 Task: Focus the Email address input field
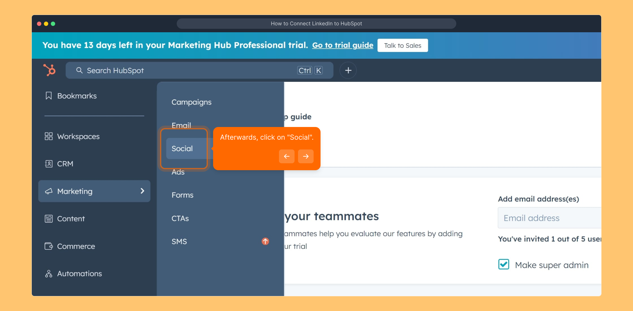pos(549,218)
